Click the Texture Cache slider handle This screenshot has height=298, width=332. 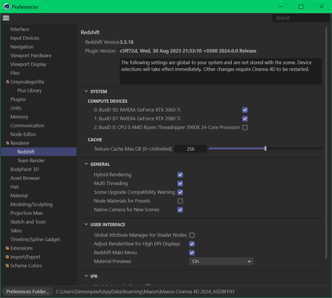click(265, 149)
